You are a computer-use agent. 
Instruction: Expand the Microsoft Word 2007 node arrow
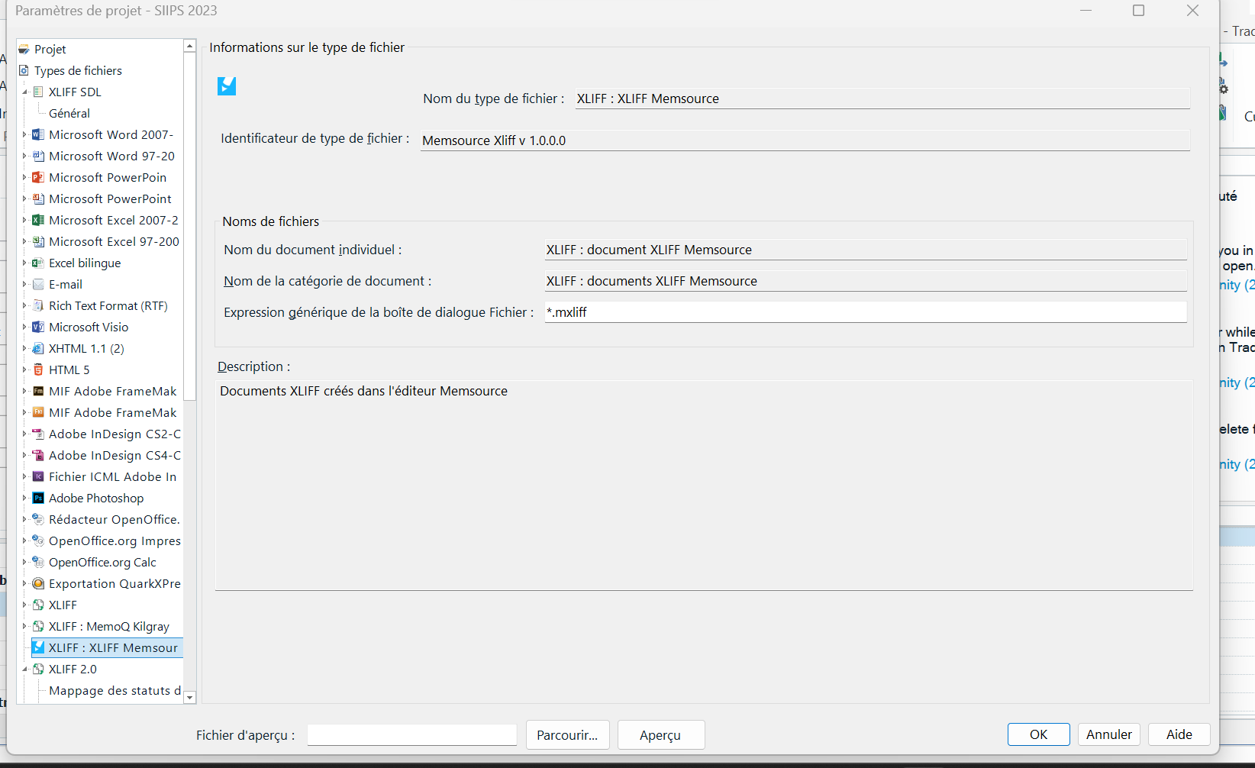tap(24, 134)
